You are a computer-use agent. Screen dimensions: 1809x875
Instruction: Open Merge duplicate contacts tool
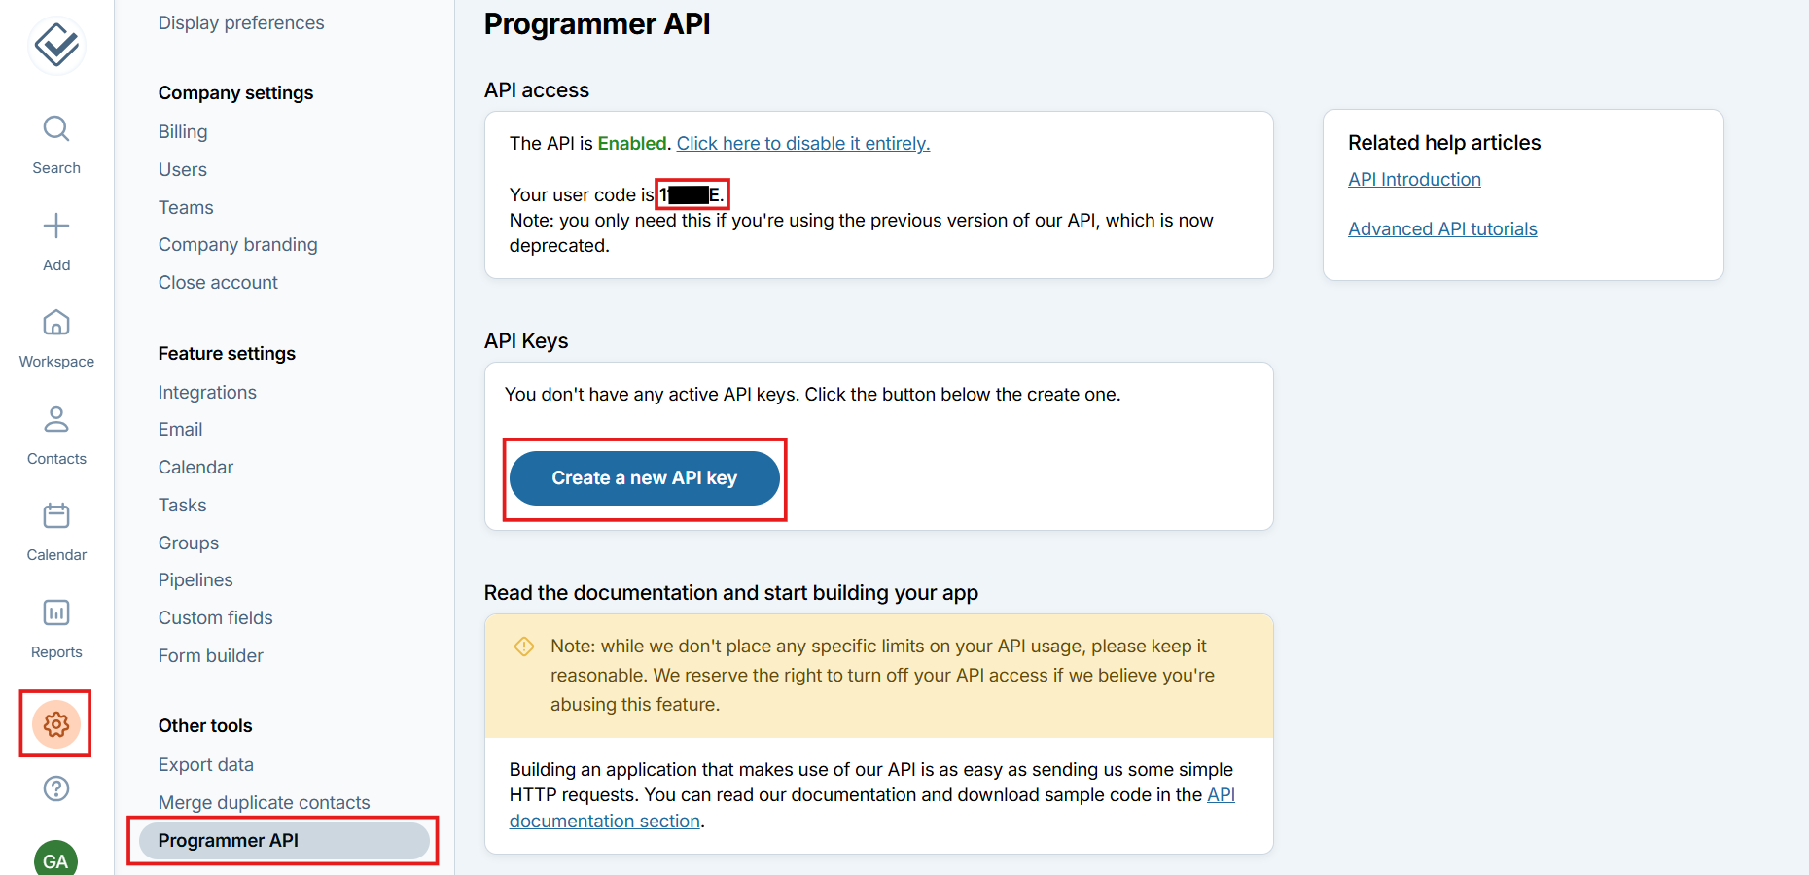(265, 803)
